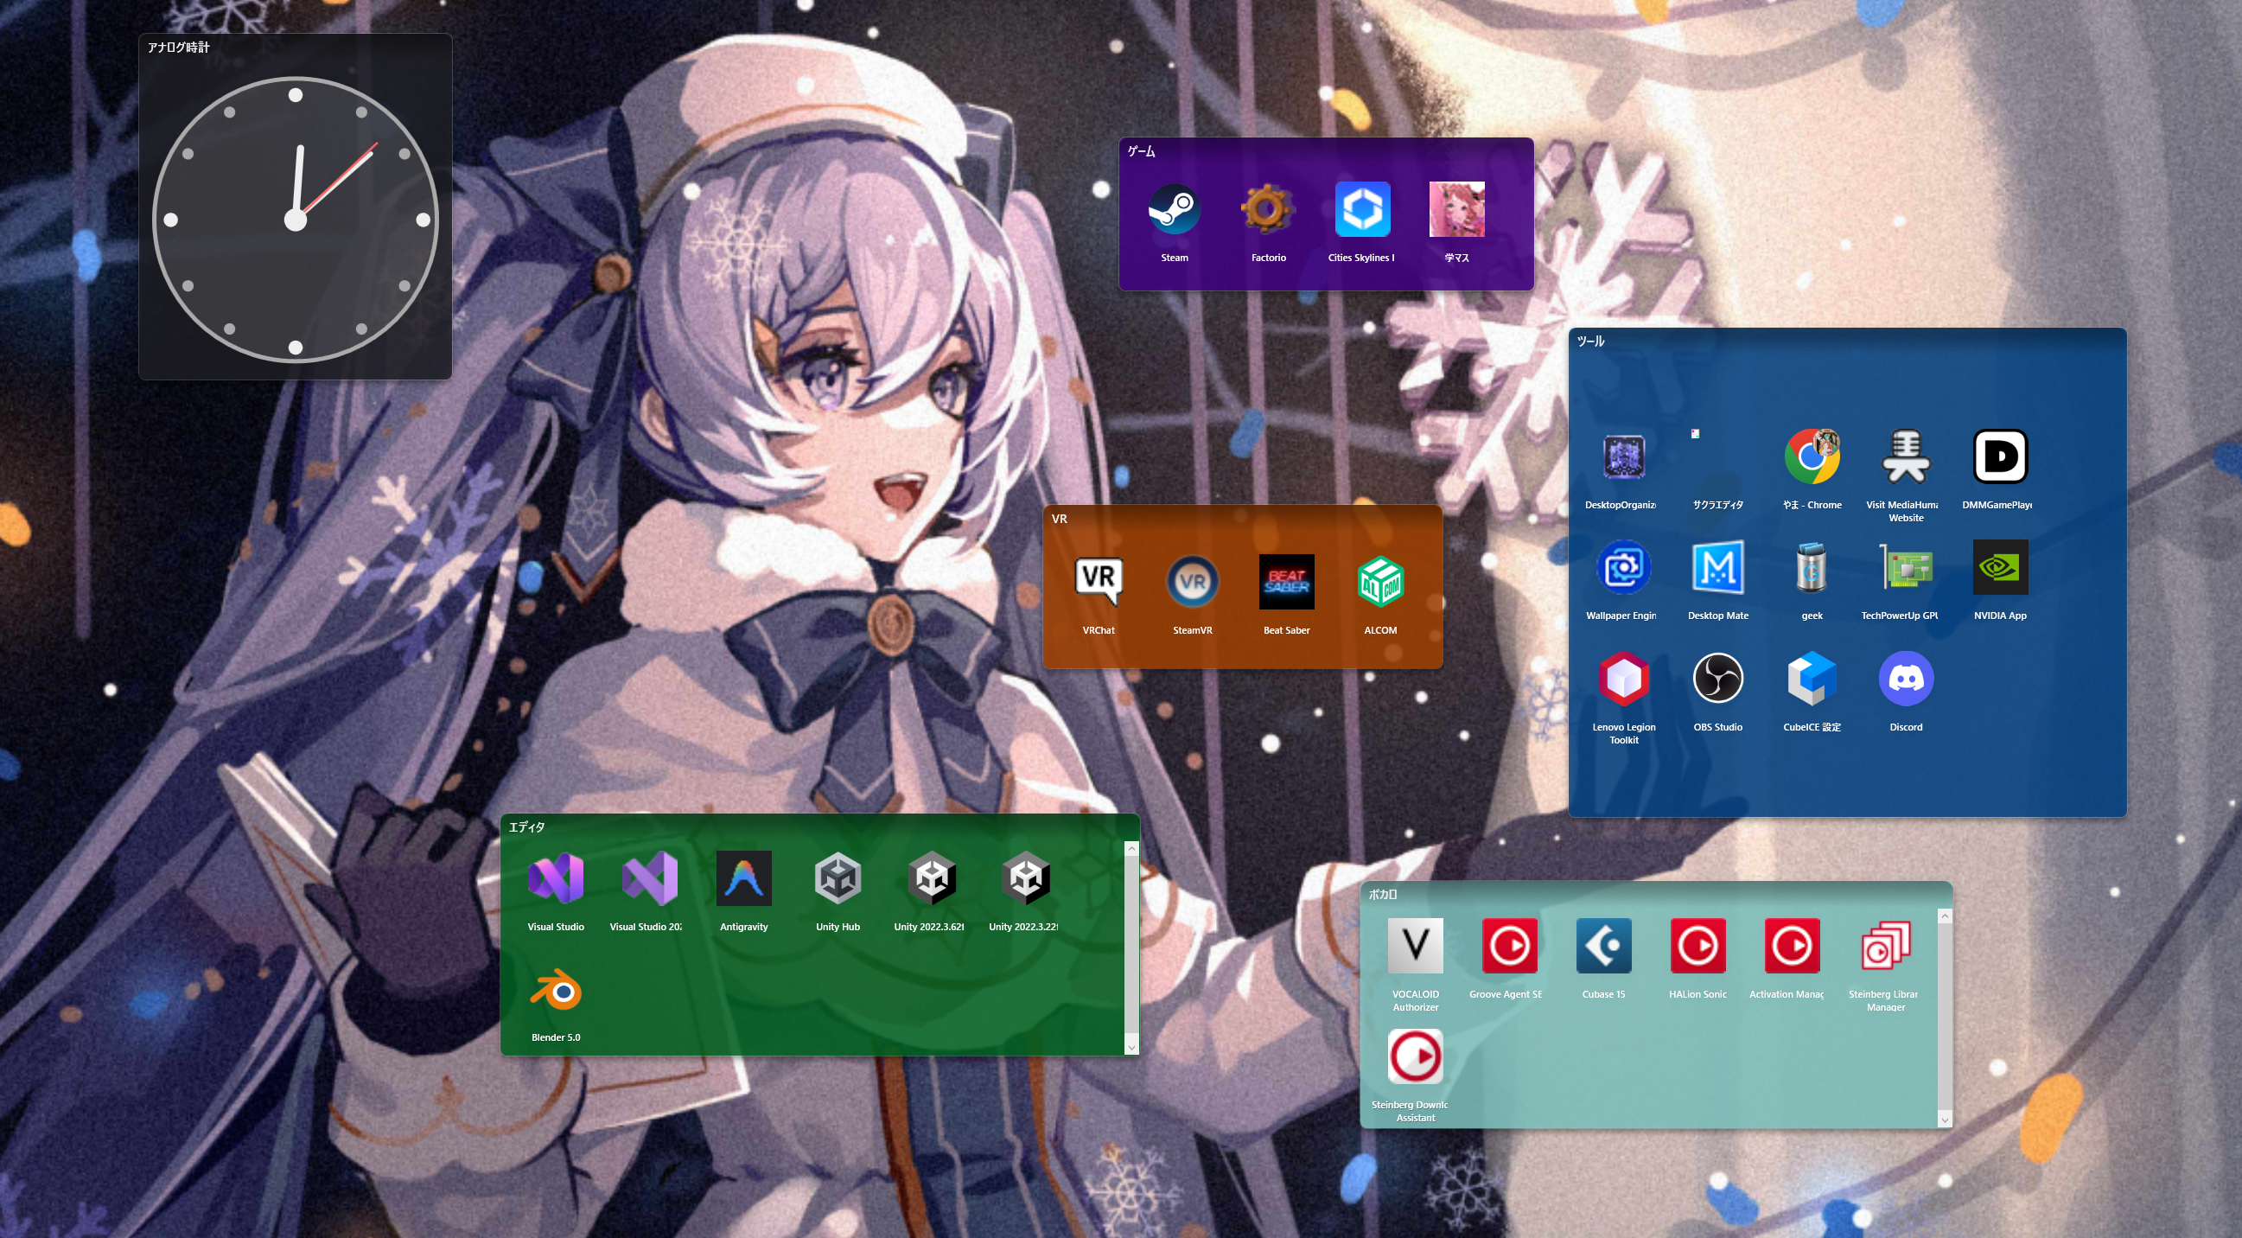This screenshot has width=2242, height=1238.
Task: Launch Desktop Mate
Action: click(x=1717, y=568)
